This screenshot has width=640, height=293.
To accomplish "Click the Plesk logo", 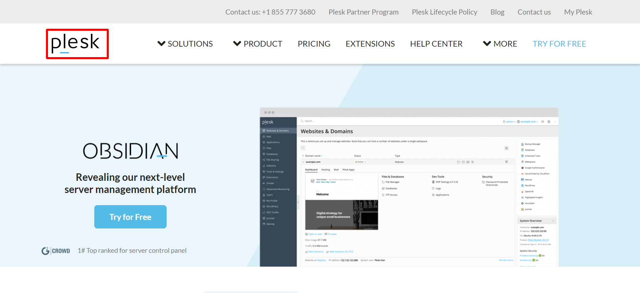I will pos(75,44).
